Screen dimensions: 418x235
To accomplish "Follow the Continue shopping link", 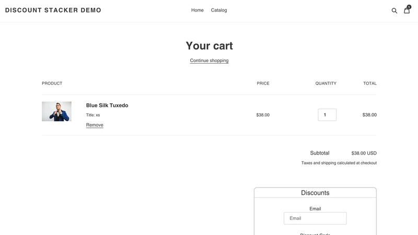I will [x=210, y=61].
